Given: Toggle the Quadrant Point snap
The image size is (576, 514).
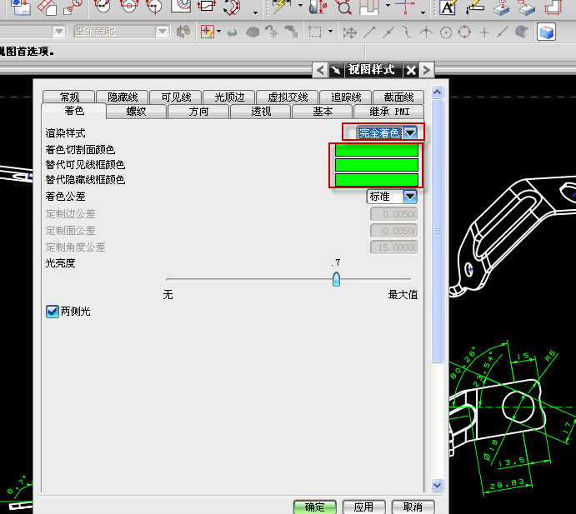Looking at the screenshot, I should (464, 32).
